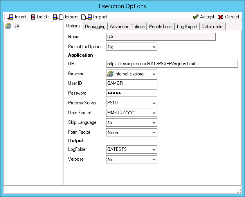Click the Form Factor label
245x197 pixels.
tap(79, 132)
